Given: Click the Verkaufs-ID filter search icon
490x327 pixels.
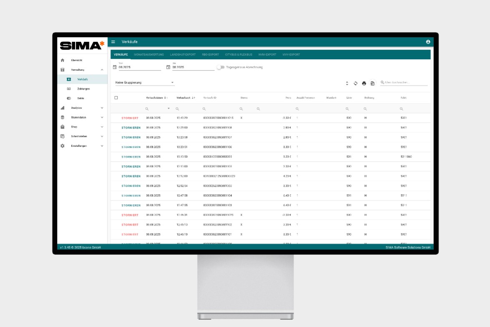Looking at the screenshot, I should point(204,109).
